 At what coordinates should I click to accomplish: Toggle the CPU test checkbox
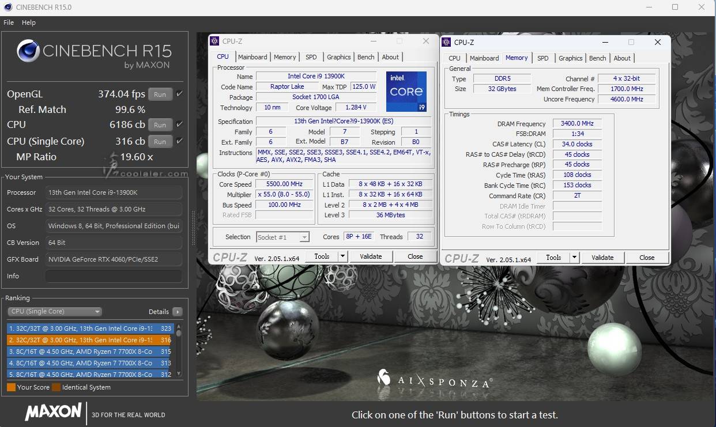point(179,124)
